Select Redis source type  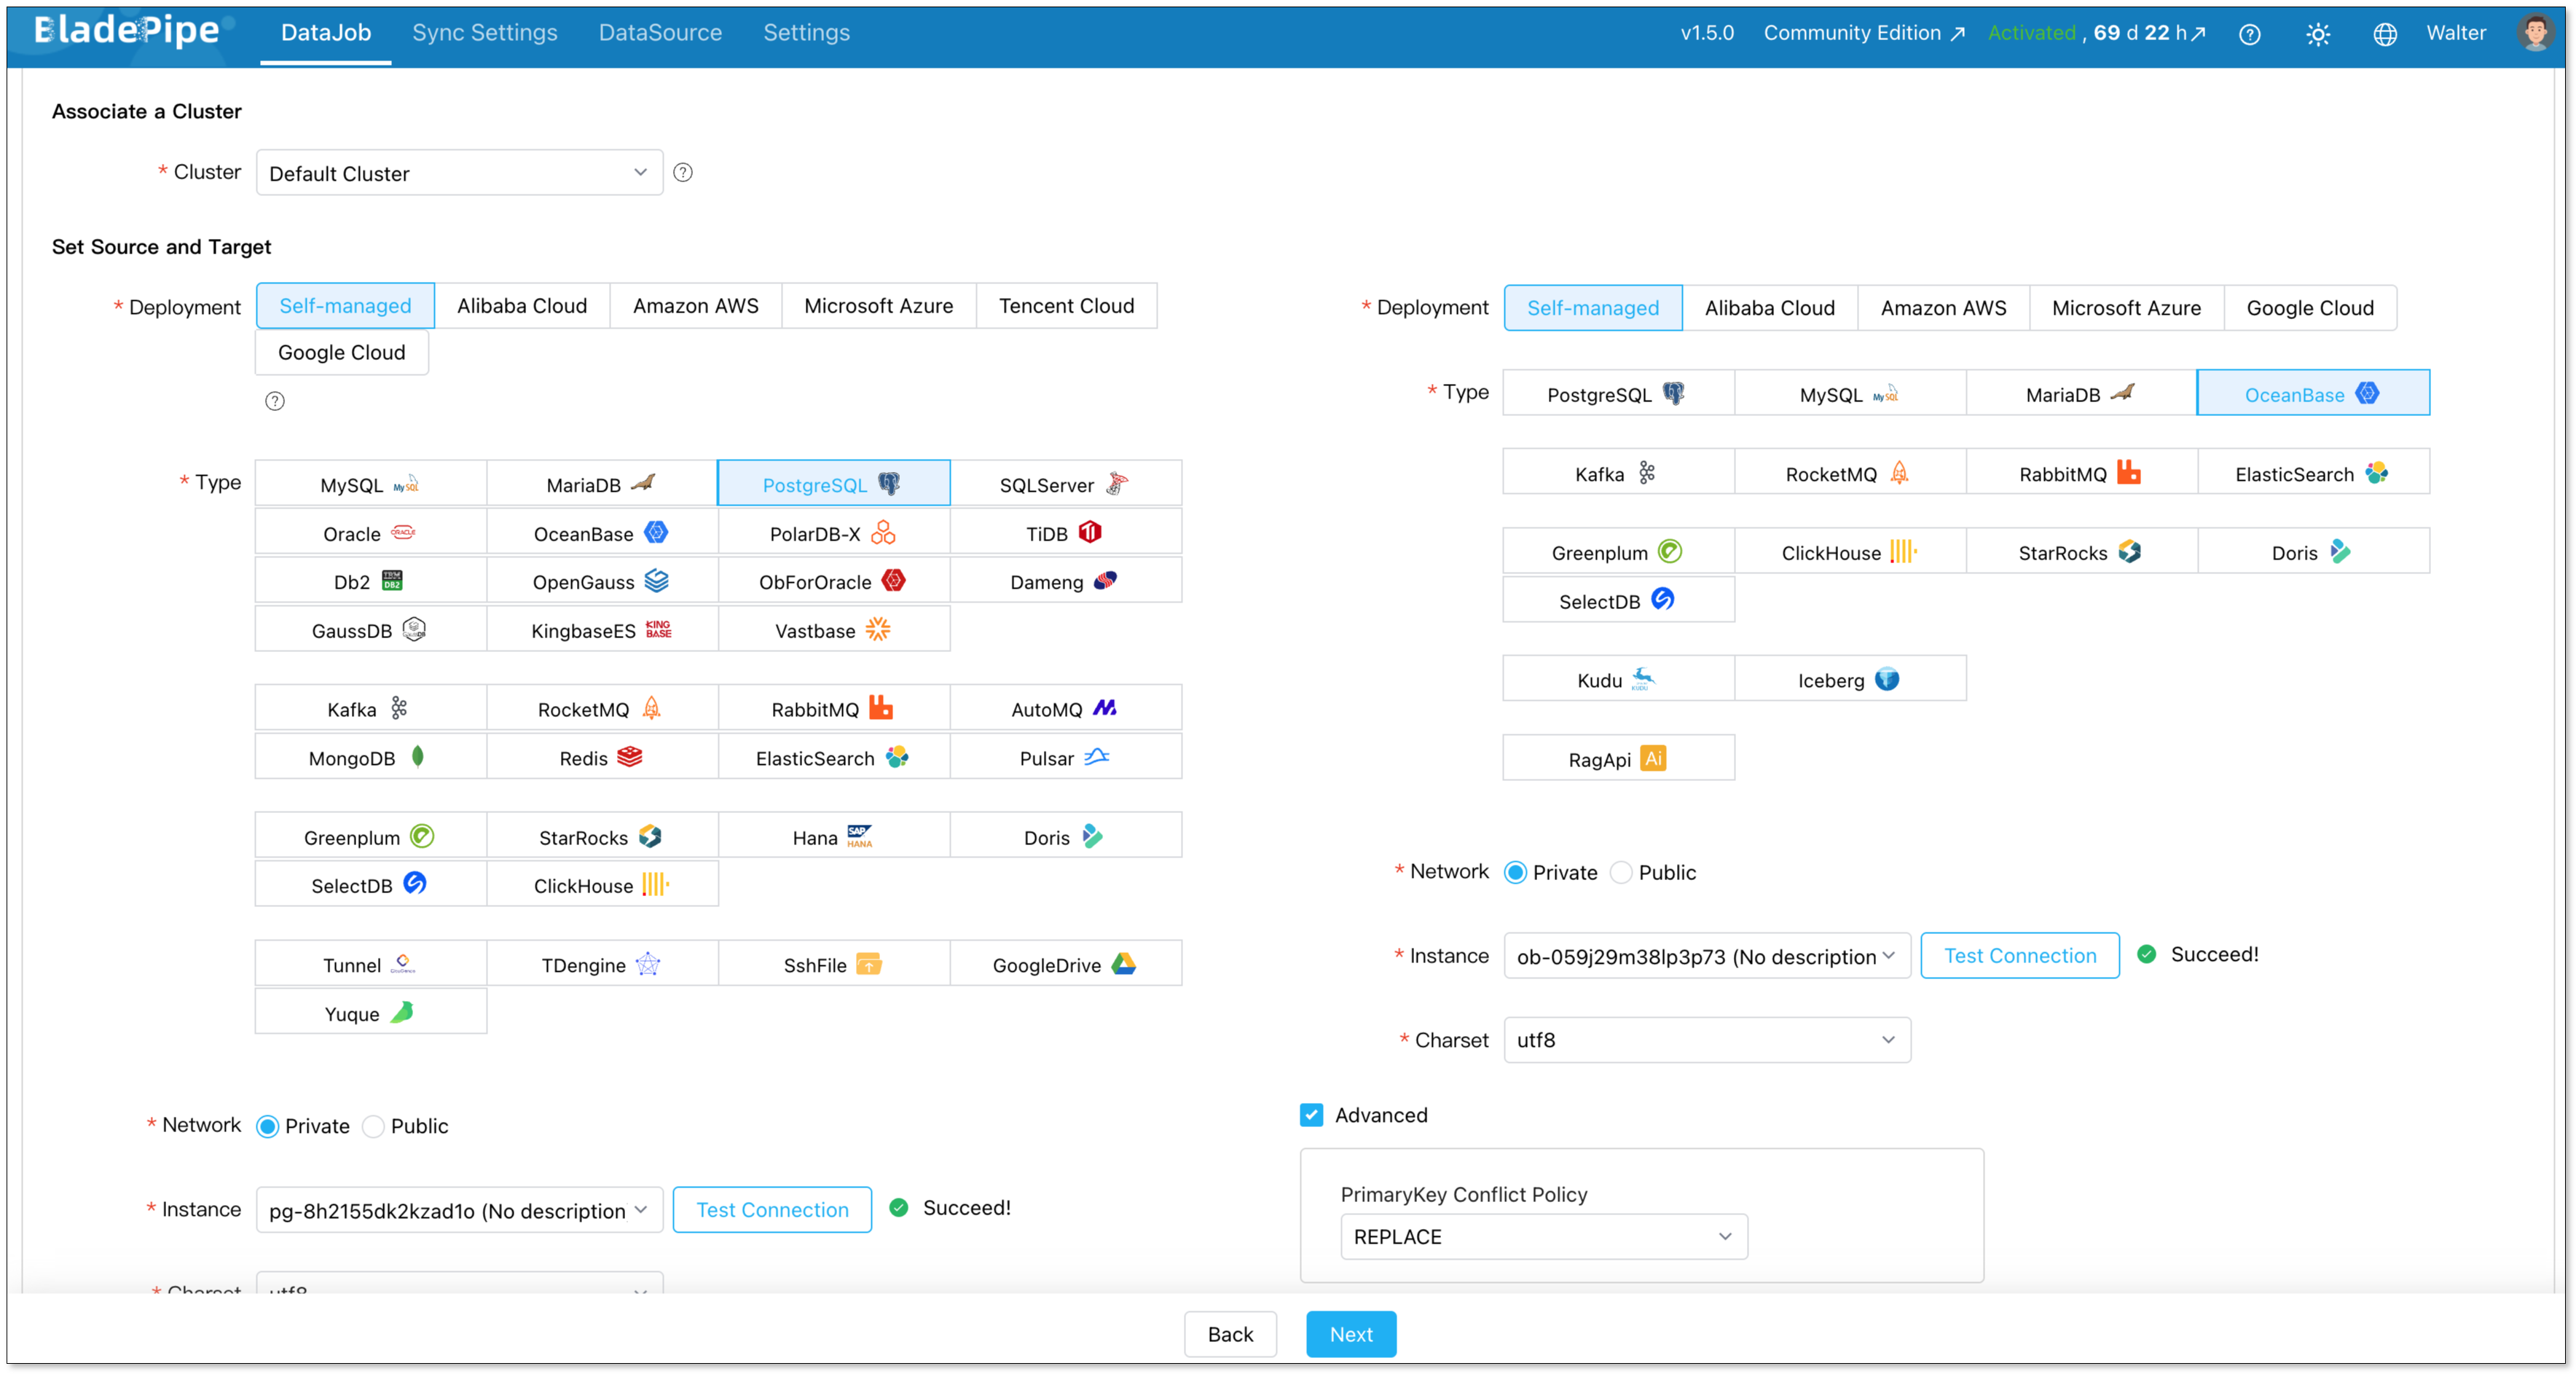click(602, 757)
